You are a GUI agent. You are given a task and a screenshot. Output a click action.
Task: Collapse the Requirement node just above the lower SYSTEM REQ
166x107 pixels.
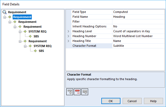(x=20, y=41)
